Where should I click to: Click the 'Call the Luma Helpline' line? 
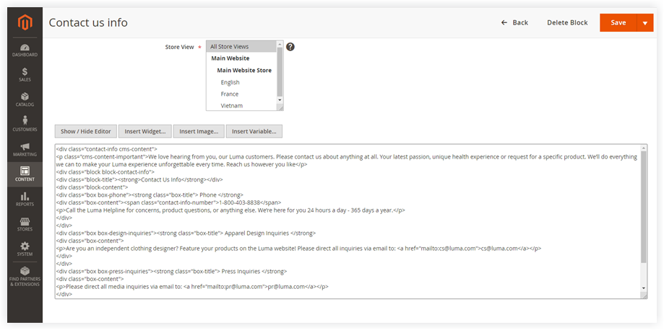[x=230, y=210]
